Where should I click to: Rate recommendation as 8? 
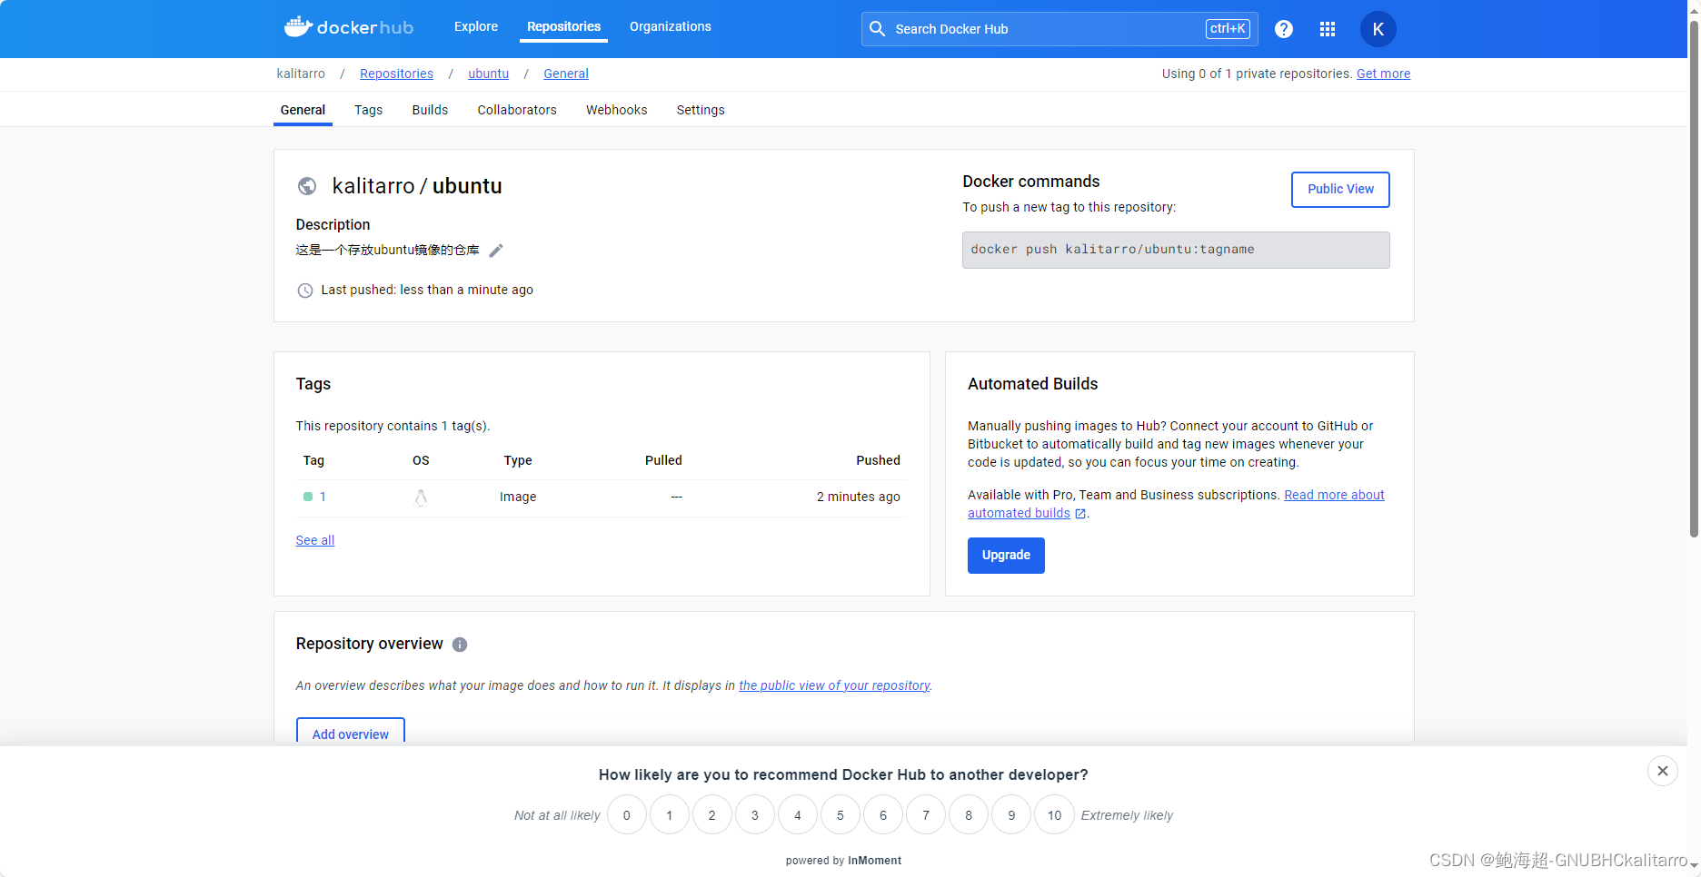pyautogui.click(x=969, y=815)
